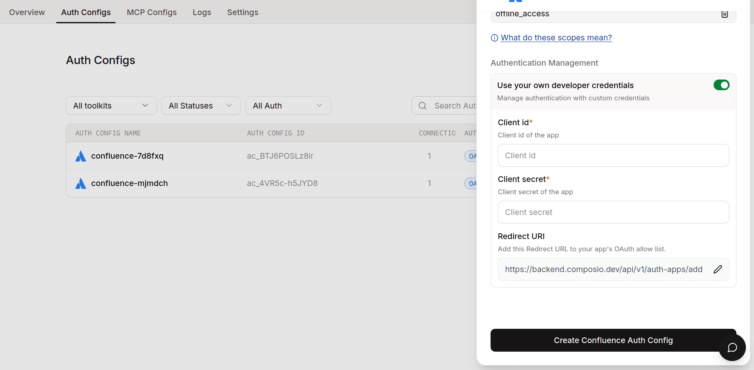Click connection count in confluence-mjmdch row
The width and height of the screenshot is (754, 370).
(429, 183)
